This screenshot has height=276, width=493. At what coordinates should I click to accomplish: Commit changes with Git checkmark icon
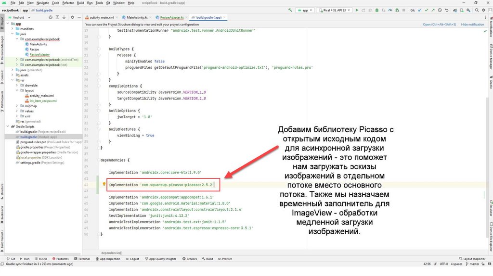click(x=427, y=10)
